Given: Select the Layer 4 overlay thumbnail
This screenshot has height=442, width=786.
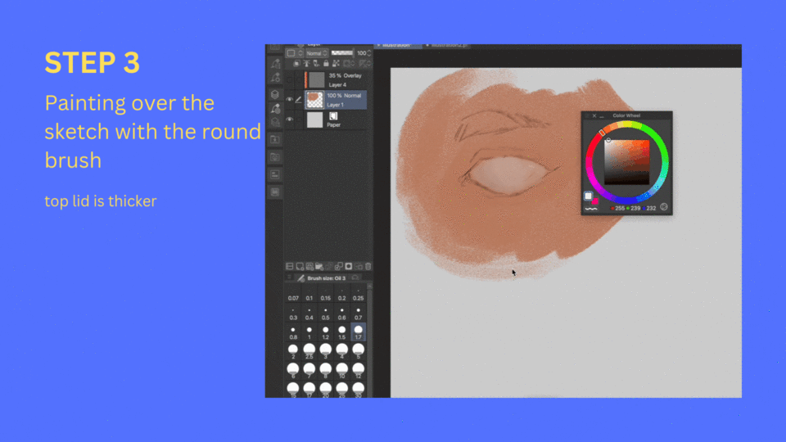Looking at the screenshot, I should tap(316, 80).
